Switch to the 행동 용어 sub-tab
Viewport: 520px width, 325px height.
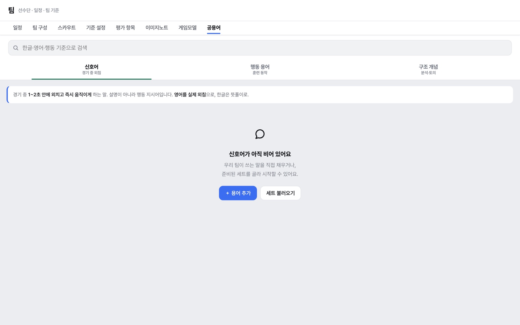click(x=260, y=69)
